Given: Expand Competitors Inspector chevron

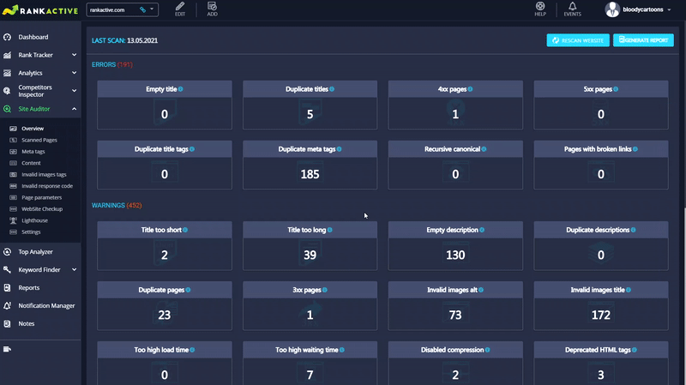Looking at the screenshot, I should pyautogui.click(x=74, y=91).
